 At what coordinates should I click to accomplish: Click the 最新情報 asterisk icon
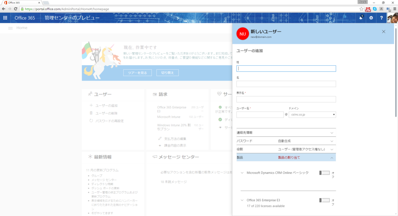click(x=90, y=157)
